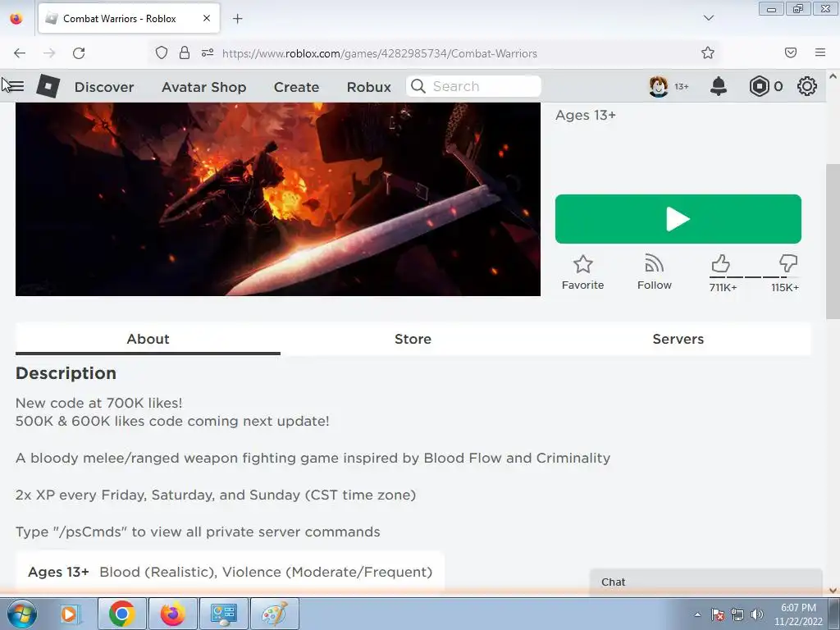Click the taskbar clock showing 6:07 PM
The width and height of the screenshot is (840, 630).
798,614
